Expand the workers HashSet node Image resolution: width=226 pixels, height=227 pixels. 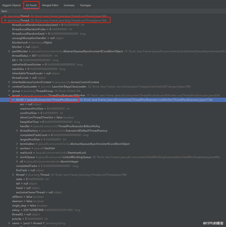coord(17,148)
